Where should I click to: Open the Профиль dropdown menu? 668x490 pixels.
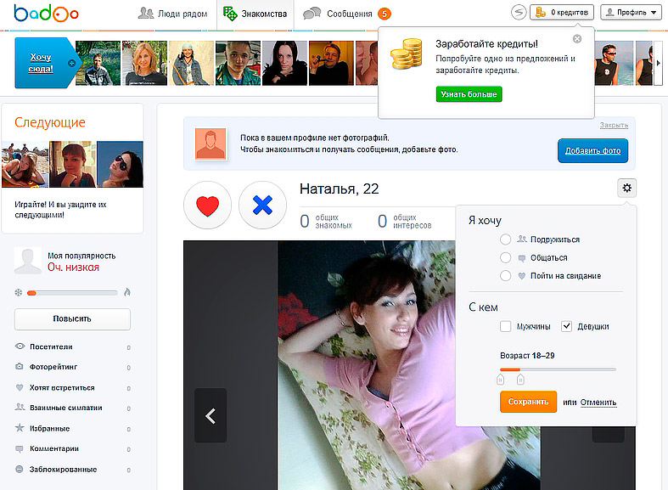pyautogui.click(x=630, y=13)
